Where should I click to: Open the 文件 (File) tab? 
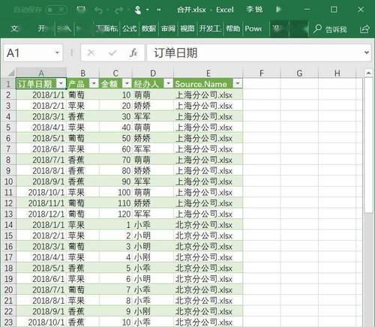click(x=14, y=28)
